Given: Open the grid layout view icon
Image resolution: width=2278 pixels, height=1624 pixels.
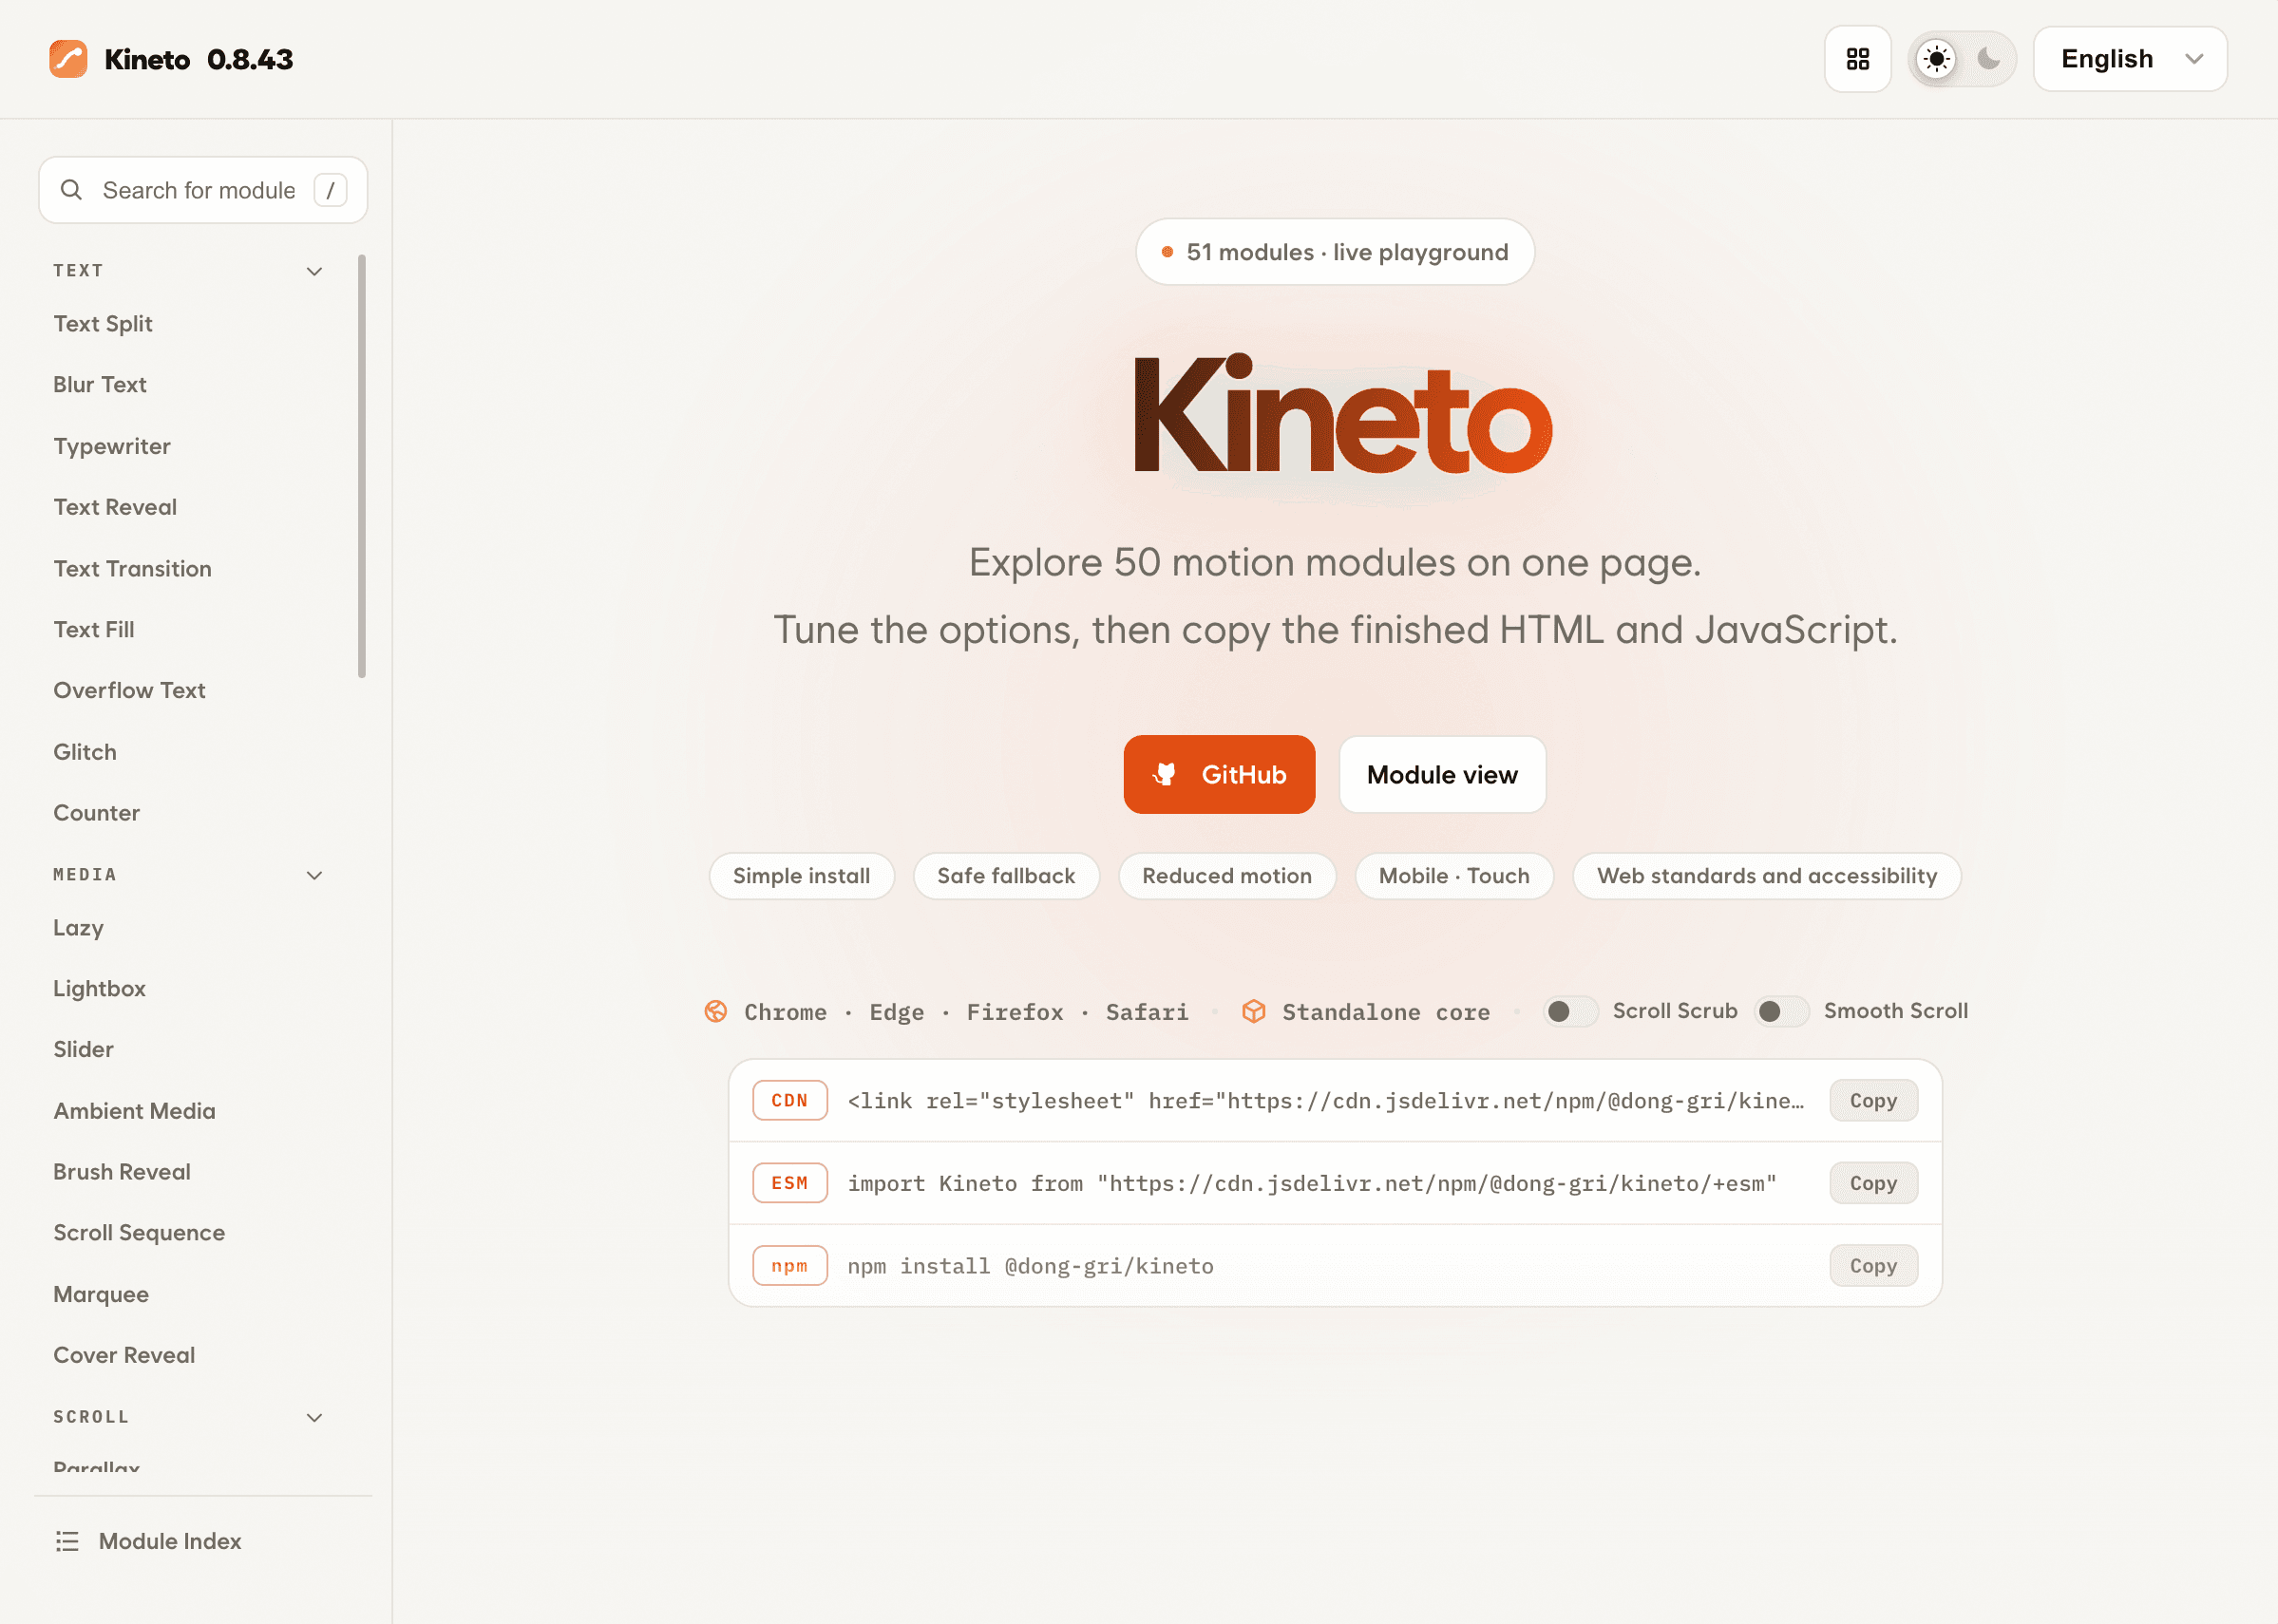Looking at the screenshot, I should (x=1857, y=59).
